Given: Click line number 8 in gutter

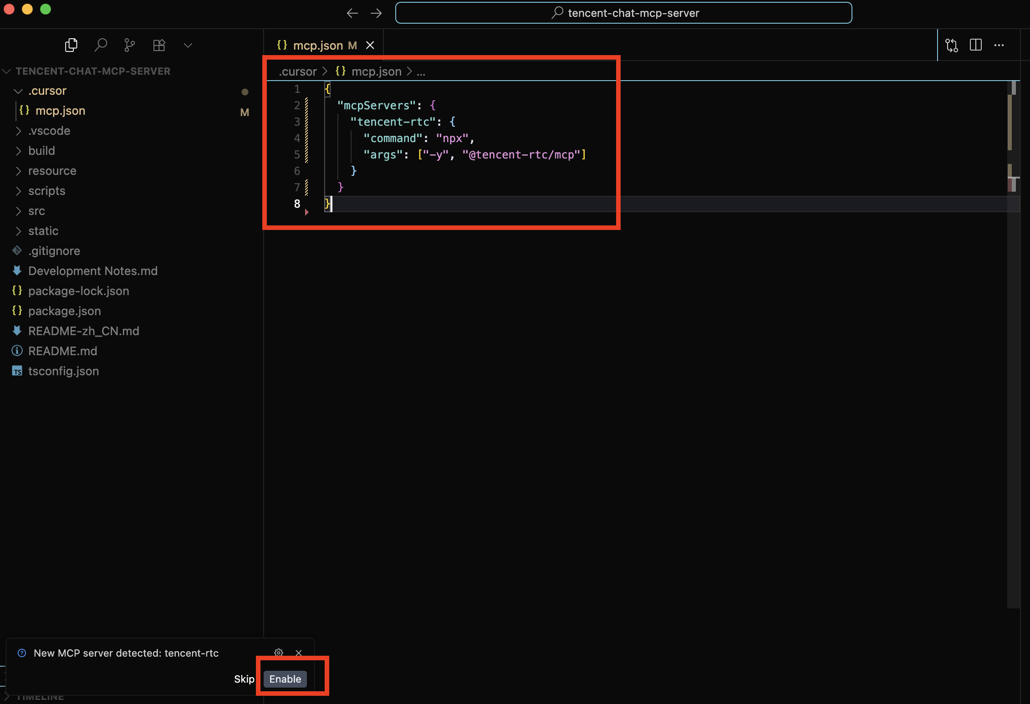Looking at the screenshot, I should [x=297, y=204].
